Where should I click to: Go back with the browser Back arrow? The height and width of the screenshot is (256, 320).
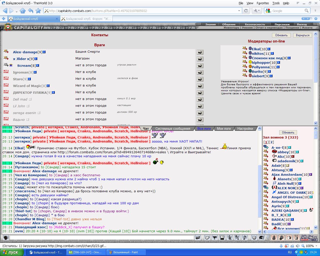(x=5, y=11)
